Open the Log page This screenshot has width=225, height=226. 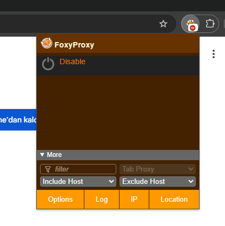102,200
